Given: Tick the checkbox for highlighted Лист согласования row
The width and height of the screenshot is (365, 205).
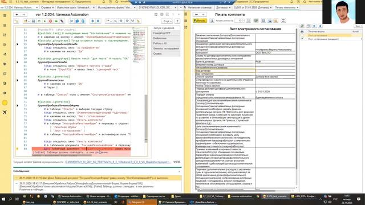Looking at the screenshot, I should point(302,35).
